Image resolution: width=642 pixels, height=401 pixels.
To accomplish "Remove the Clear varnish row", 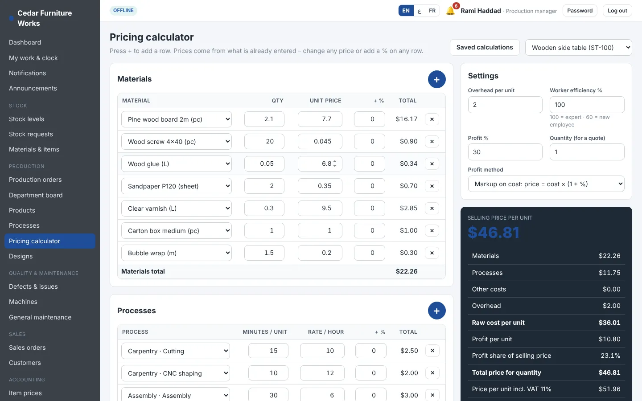I will click(x=432, y=209).
